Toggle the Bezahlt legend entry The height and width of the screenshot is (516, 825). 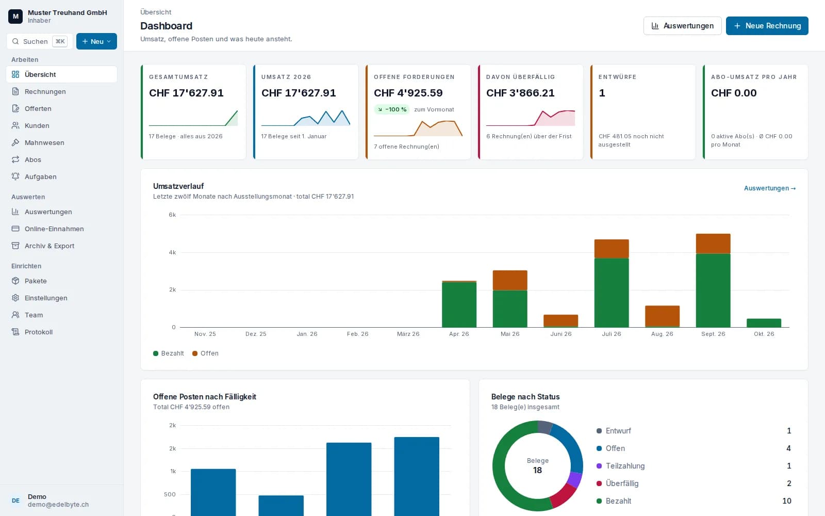click(x=169, y=353)
